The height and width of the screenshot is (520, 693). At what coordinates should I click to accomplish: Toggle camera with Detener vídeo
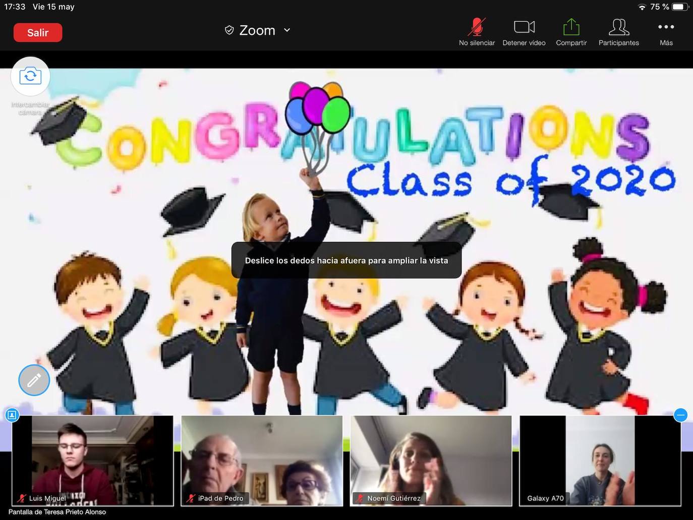tap(524, 32)
